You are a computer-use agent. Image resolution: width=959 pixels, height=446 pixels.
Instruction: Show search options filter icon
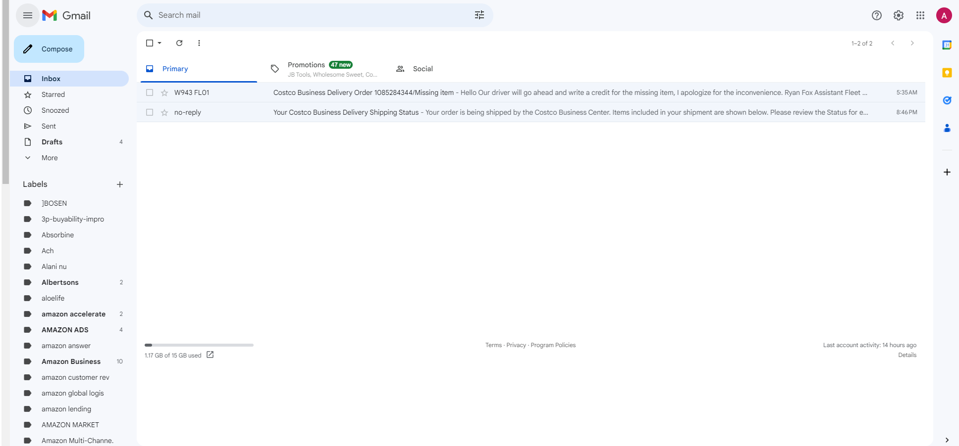pos(479,15)
